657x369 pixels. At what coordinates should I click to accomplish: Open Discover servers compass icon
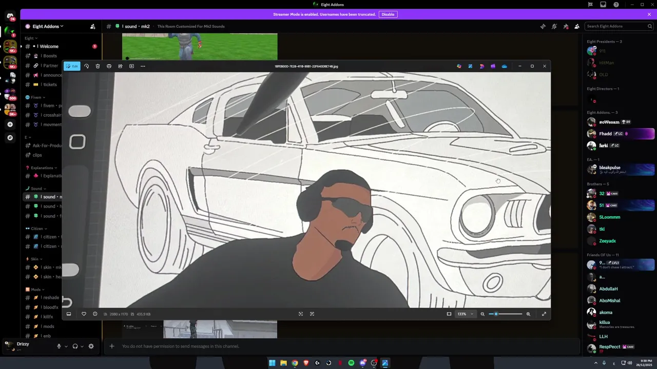[10, 138]
